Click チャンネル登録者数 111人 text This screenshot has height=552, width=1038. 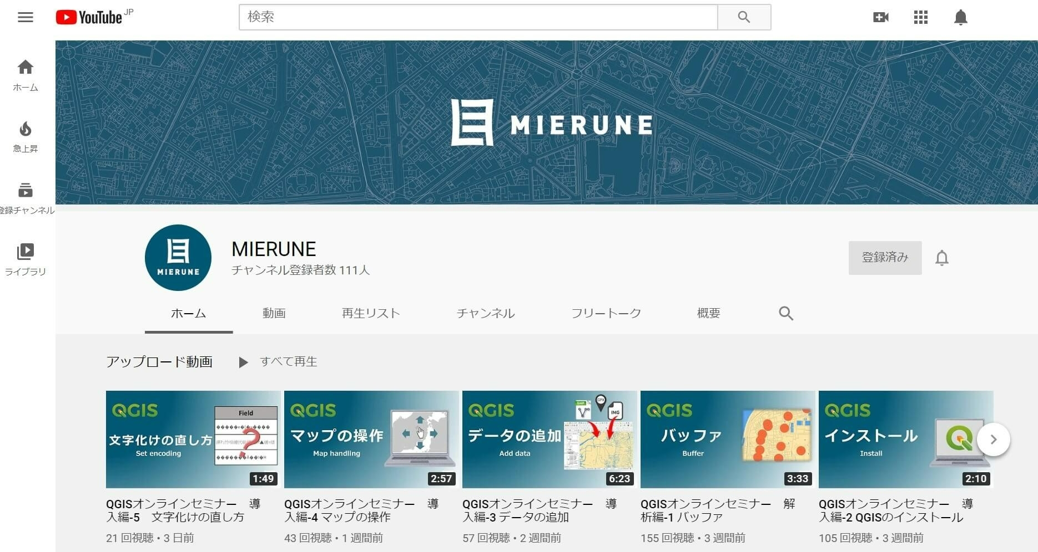(x=300, y=270)
